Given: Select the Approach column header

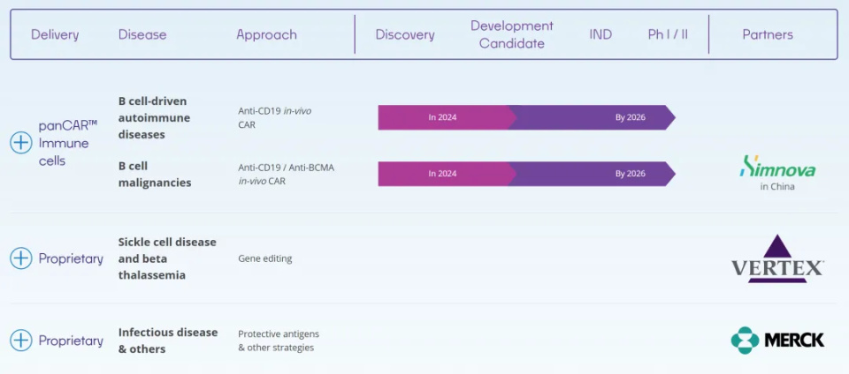Looking at the screenshot, I should (x=266, y=34).
